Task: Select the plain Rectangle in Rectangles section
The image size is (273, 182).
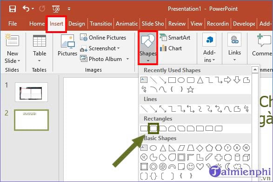Action: pos(144,128)
